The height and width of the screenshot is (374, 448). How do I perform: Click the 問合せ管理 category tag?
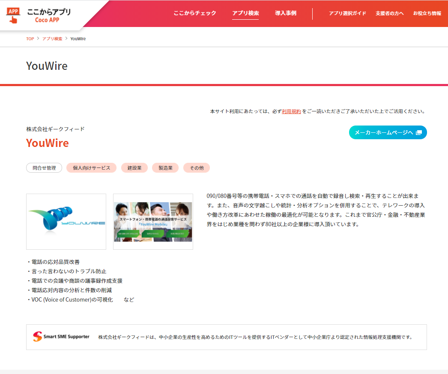click(44, 168)
